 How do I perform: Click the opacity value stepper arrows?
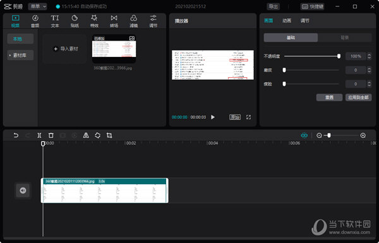[369, 56]
